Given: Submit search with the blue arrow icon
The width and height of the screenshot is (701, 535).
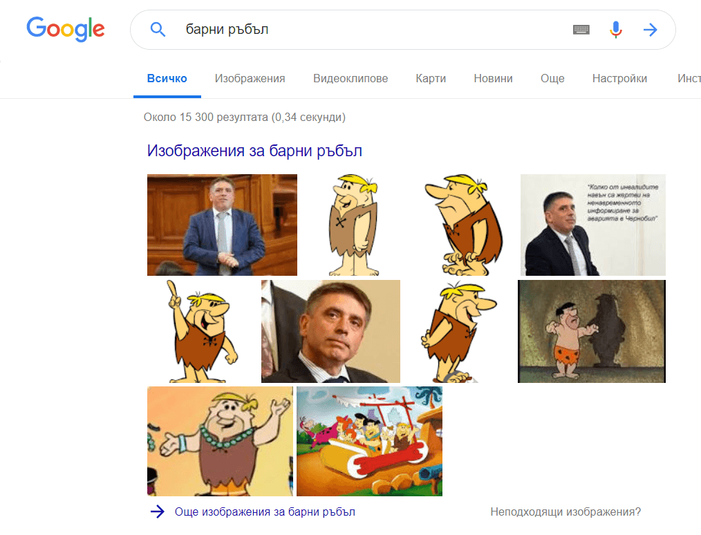Looking at the screenshot, I should click(650, 30).
